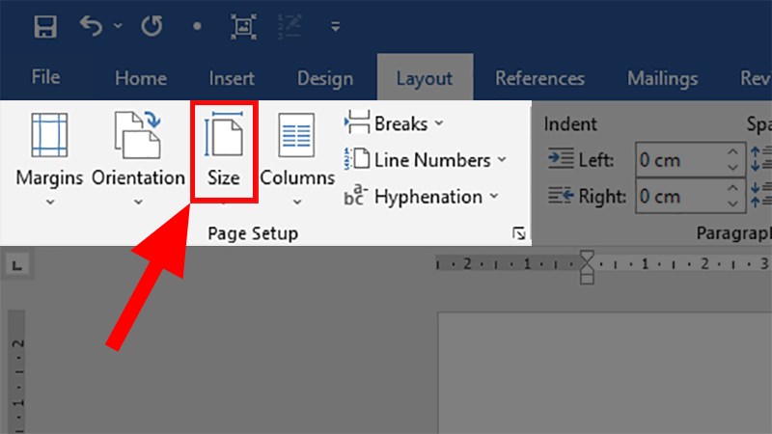Click the greyed-out editing icon in Quick Access Toolbar
Screen dimensions: 772x434
click(289, 27)
